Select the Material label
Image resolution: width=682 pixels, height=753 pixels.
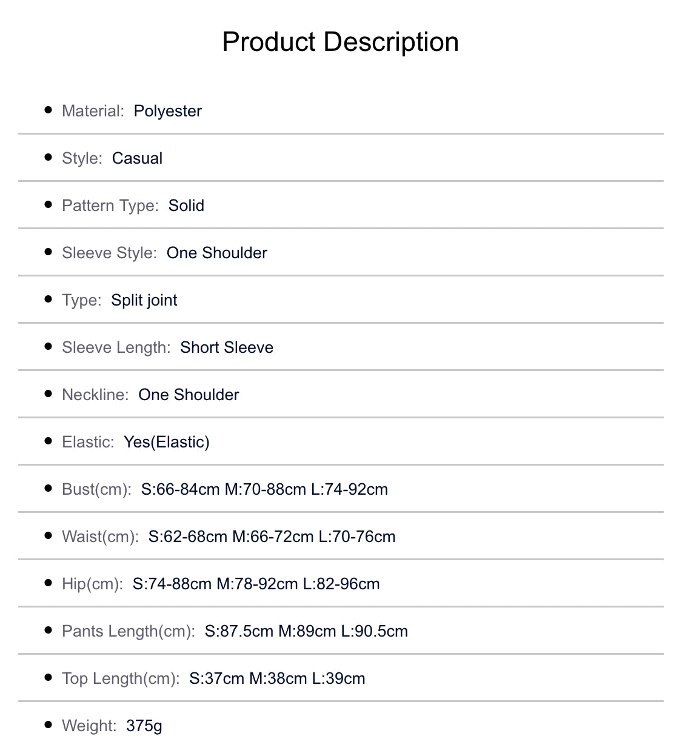[93, 111]
